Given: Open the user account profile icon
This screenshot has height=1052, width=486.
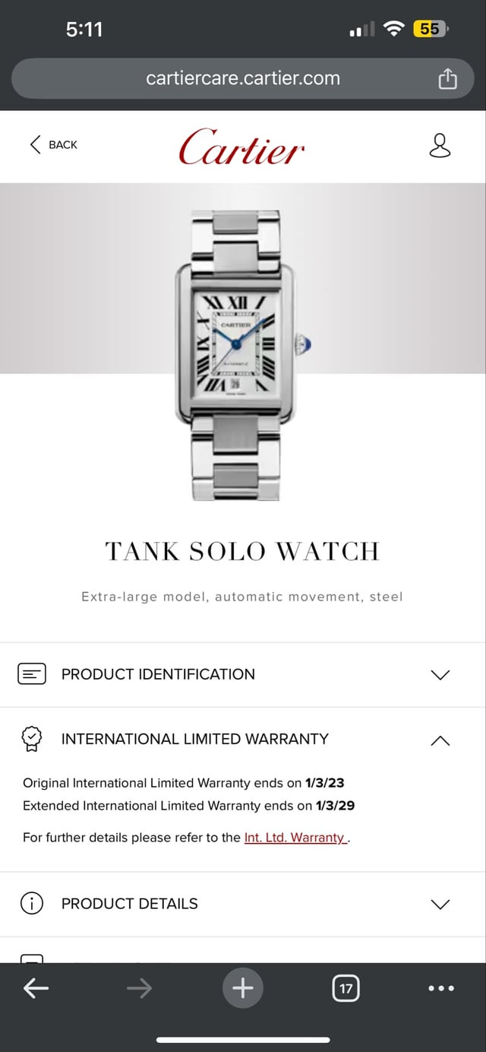Looking at the screenshot, I should point(440,145).
